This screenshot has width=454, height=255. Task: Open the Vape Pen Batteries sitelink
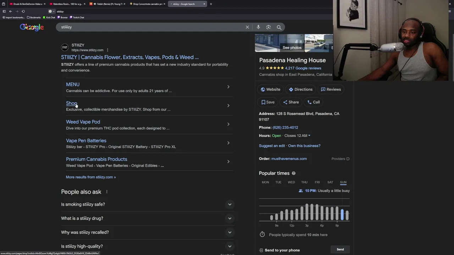point(86,141)
